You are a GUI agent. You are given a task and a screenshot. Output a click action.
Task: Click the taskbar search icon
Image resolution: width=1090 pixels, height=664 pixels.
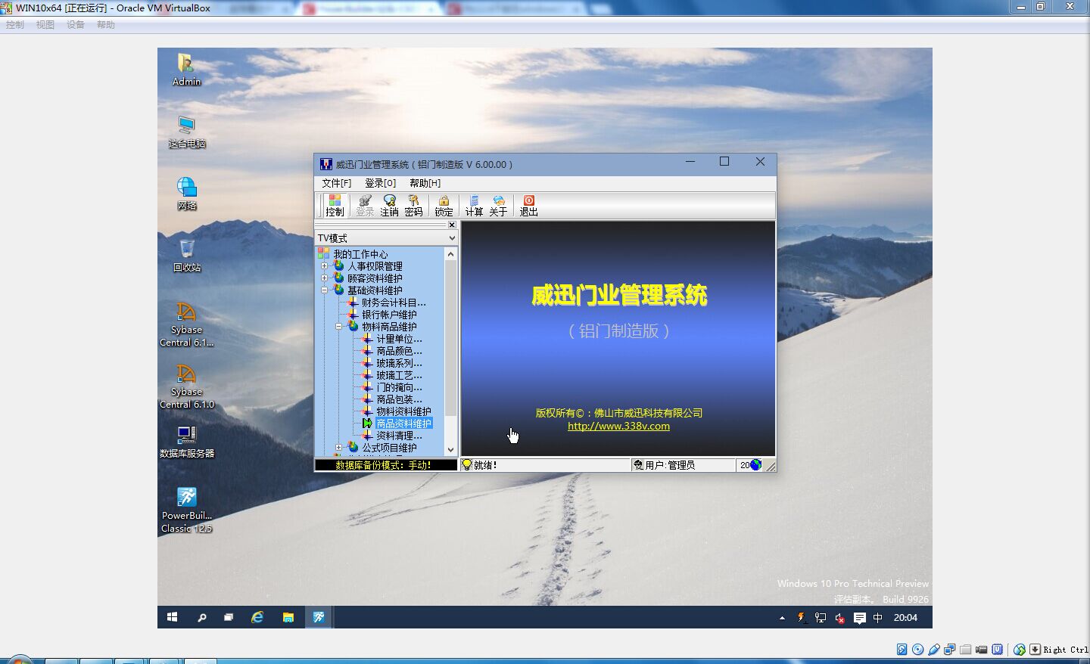[x=201, y=617]
